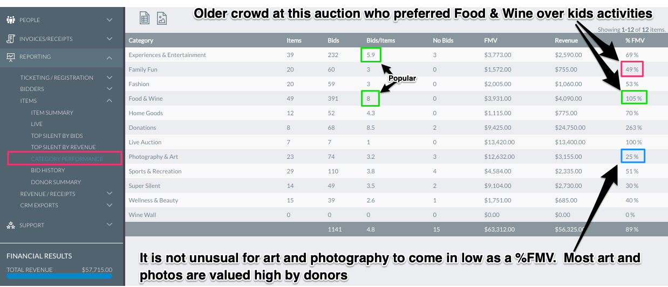Viewport: 668px width, 287px height.
Task: Collapse the Reporting section chevron
Action: (110, 57)
